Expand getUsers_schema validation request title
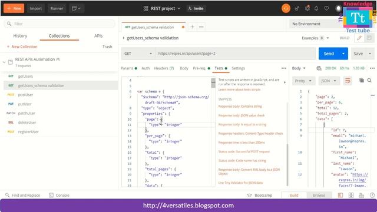 pyautogui.click(x=124, y=38)
